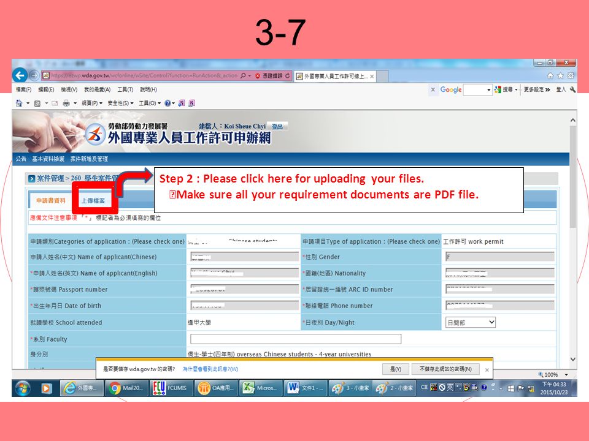The height and width of the screenshot is (441, 589).
Task: Expand 更多設定 more settings chevron
Action: tap(537, 89)
